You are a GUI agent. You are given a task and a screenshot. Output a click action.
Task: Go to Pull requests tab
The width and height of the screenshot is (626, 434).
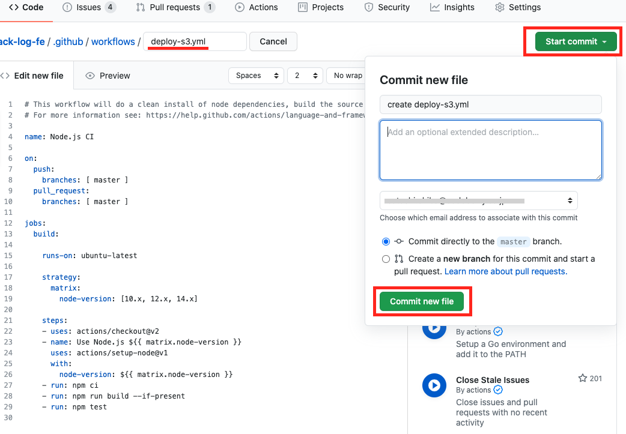click(175, 7)
